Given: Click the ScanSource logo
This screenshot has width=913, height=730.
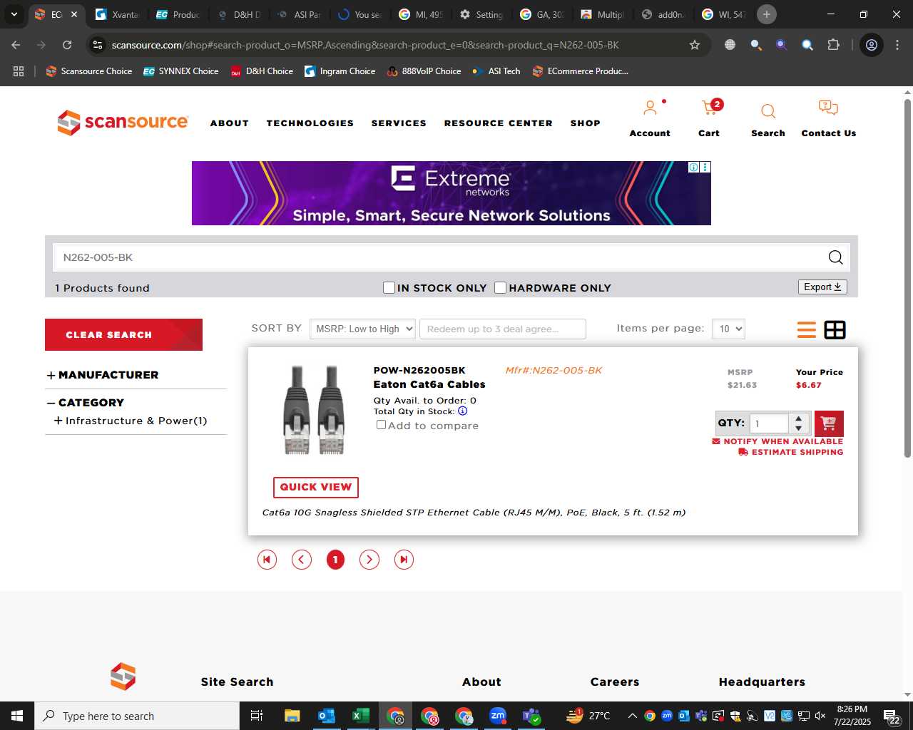Looking at the screenshot, I should [123, 123].
